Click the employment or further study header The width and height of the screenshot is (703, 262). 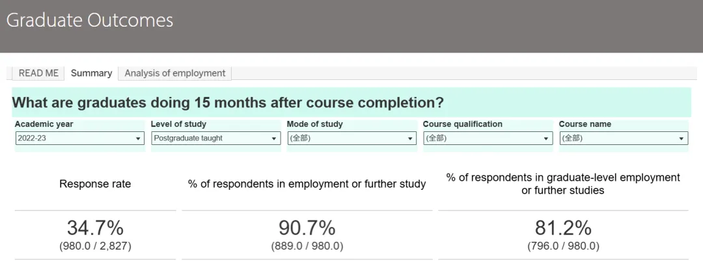click(307, 184)
